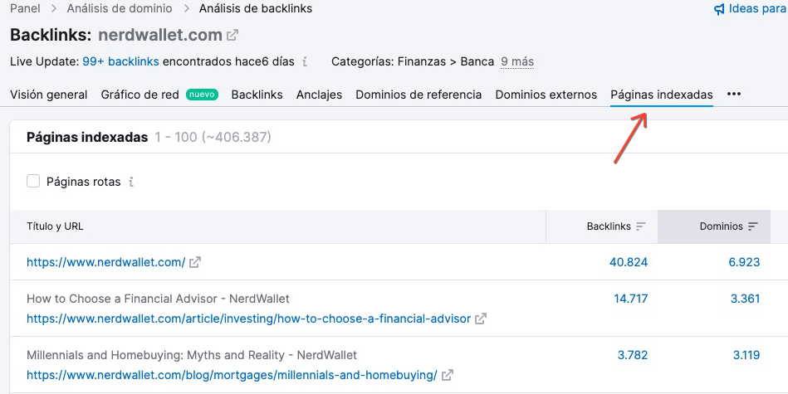Open external link icon for millennials homebuying URL
Screen dimensions: 788x394
[448, 375]
